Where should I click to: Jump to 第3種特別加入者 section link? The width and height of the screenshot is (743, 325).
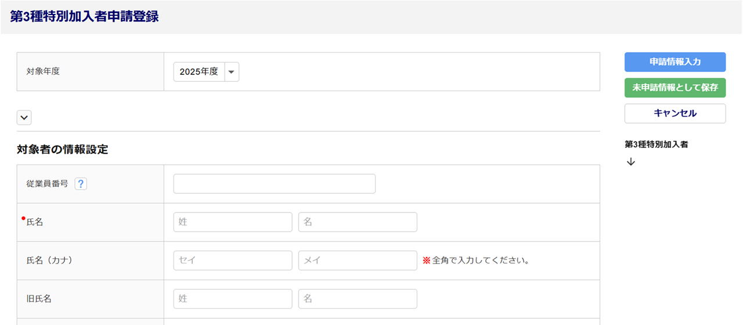click(x=656, y=145)
